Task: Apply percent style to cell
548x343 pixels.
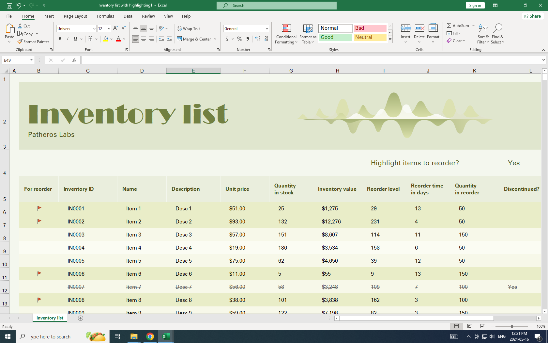Action: coord(240,39)
